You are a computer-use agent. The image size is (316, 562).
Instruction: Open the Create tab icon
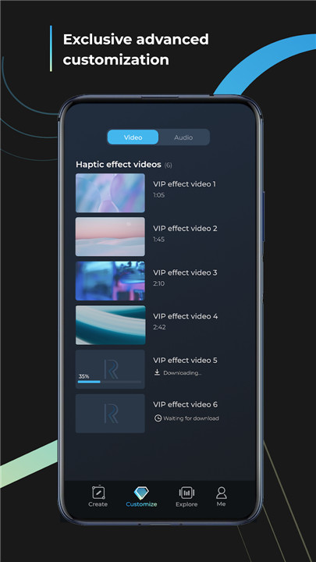pyautogui.click(x=98, y=493)
